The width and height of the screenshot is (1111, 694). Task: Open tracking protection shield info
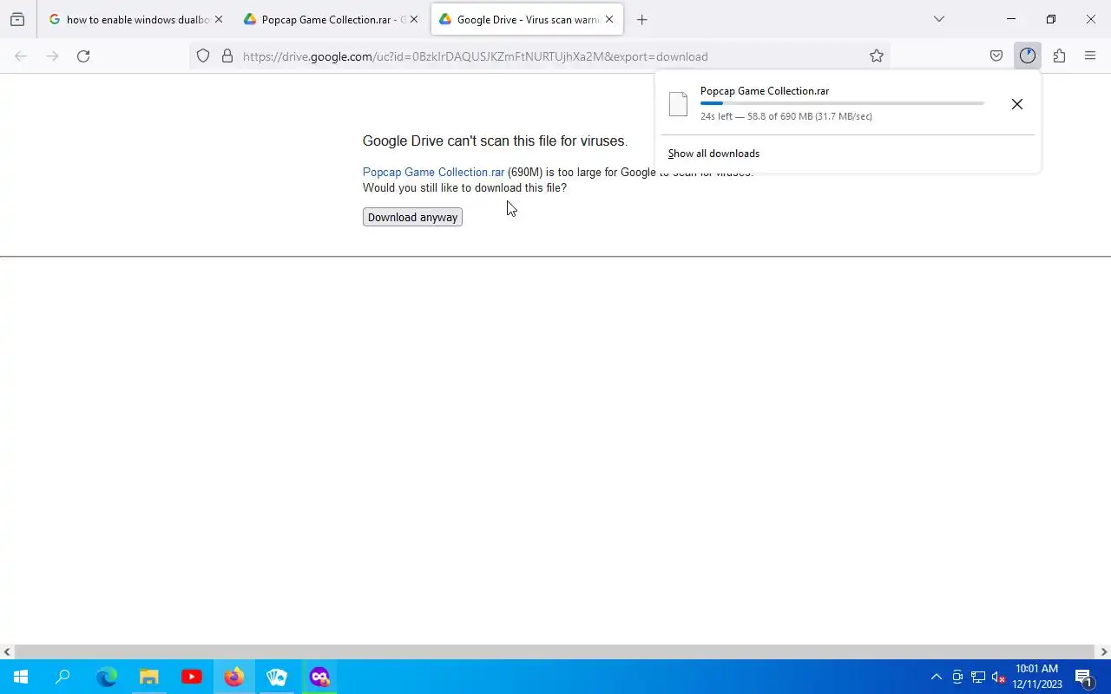[x=203, y=56]
